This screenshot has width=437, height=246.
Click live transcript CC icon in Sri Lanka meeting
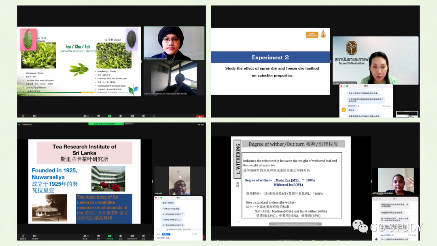pyautogui.click(x=132, y=236)
